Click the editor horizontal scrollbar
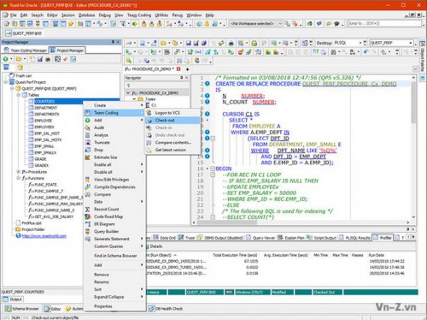This screenshot has height=320, width=427. 301,222
